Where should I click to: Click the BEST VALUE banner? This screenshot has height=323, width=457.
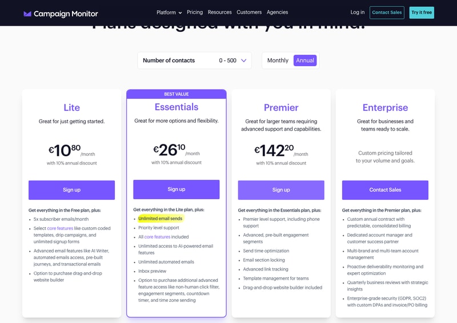[177, 94]
